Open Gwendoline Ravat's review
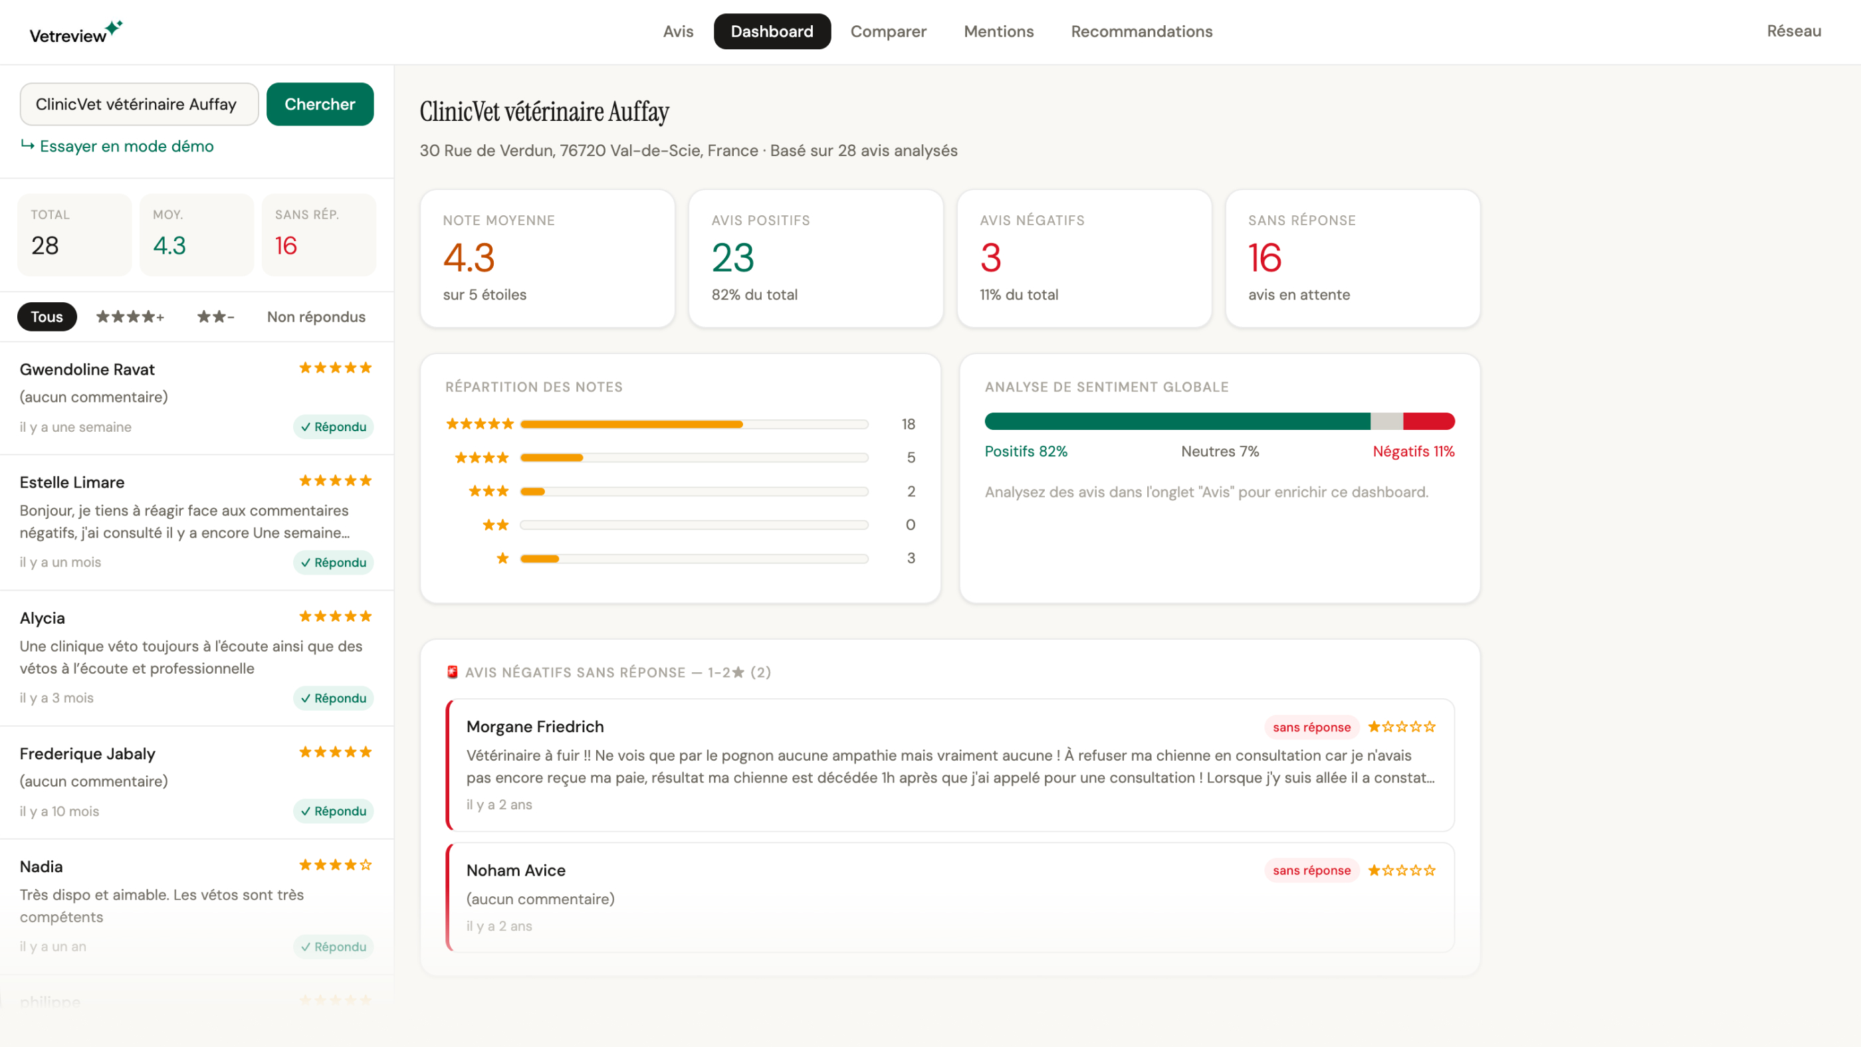This screenshot has height=1047, width=1861. coord(197,399)
